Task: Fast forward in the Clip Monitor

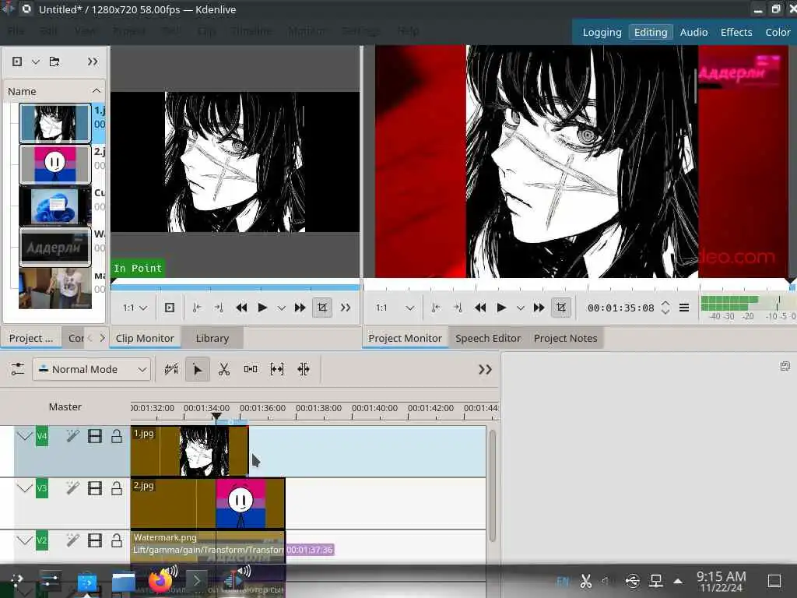Action: [x=300, y=308]
